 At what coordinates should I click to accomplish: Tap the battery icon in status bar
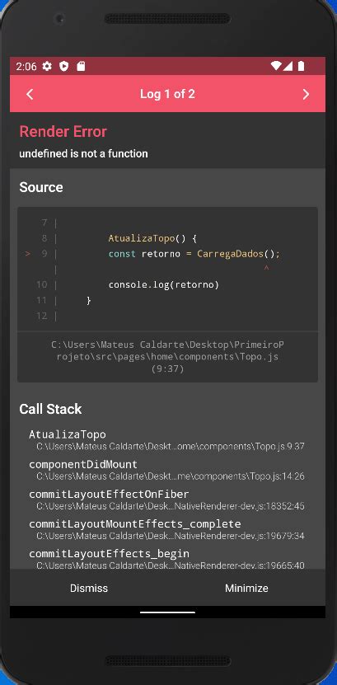click(301, 66)
